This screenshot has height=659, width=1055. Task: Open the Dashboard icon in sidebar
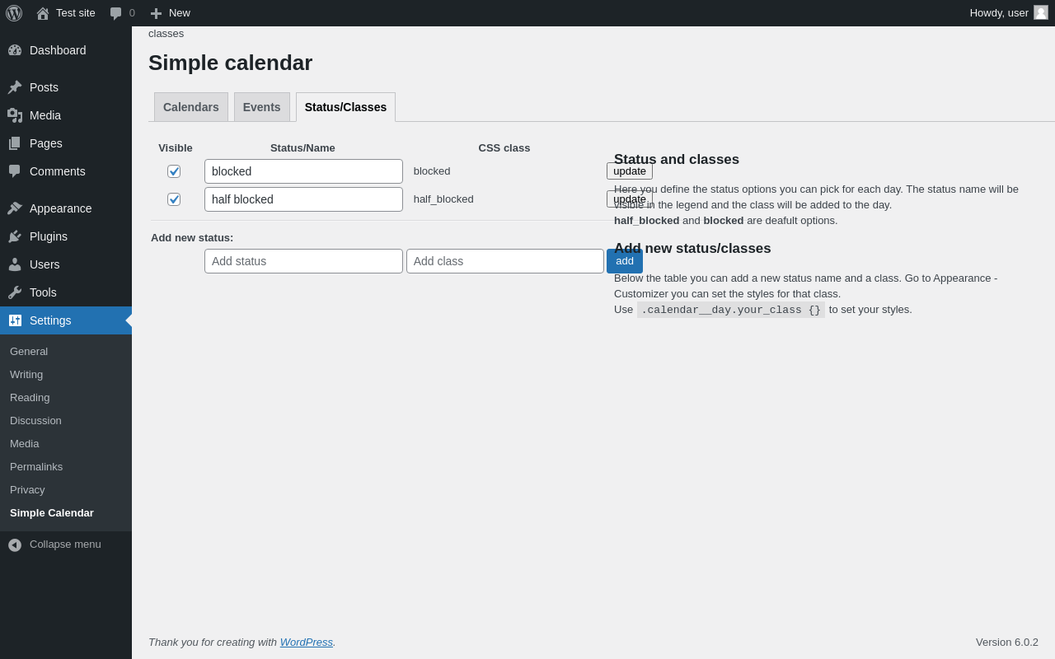pos(15,50)
